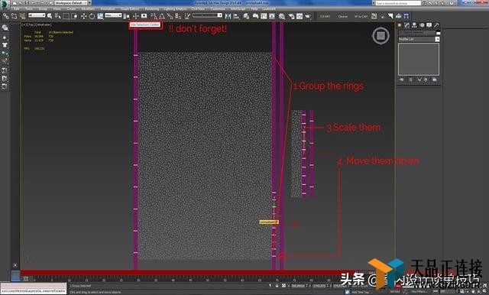The width and height of the screenshot is (489, 295).
Task: Open the Rendering menu
Action: (152, 9)
